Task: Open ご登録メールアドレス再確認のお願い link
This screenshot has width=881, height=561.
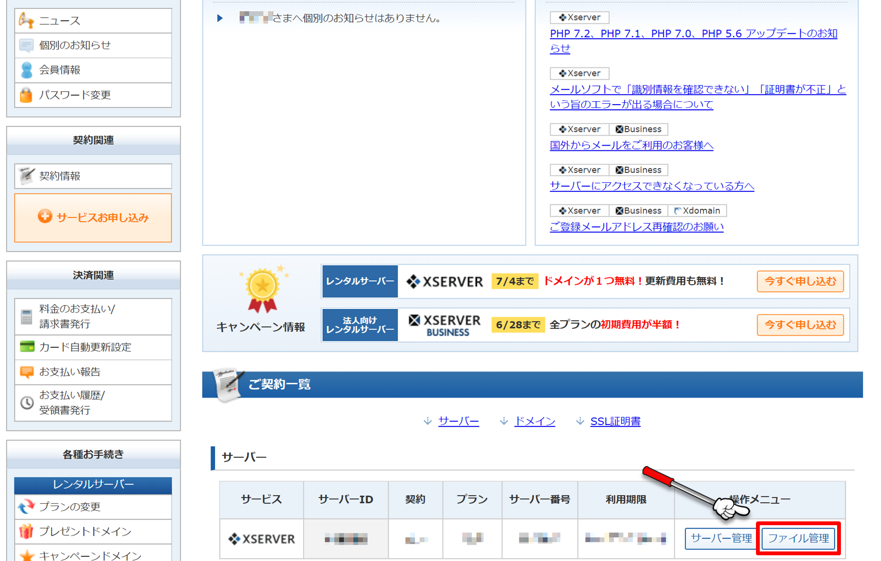Action: [637, 227]
